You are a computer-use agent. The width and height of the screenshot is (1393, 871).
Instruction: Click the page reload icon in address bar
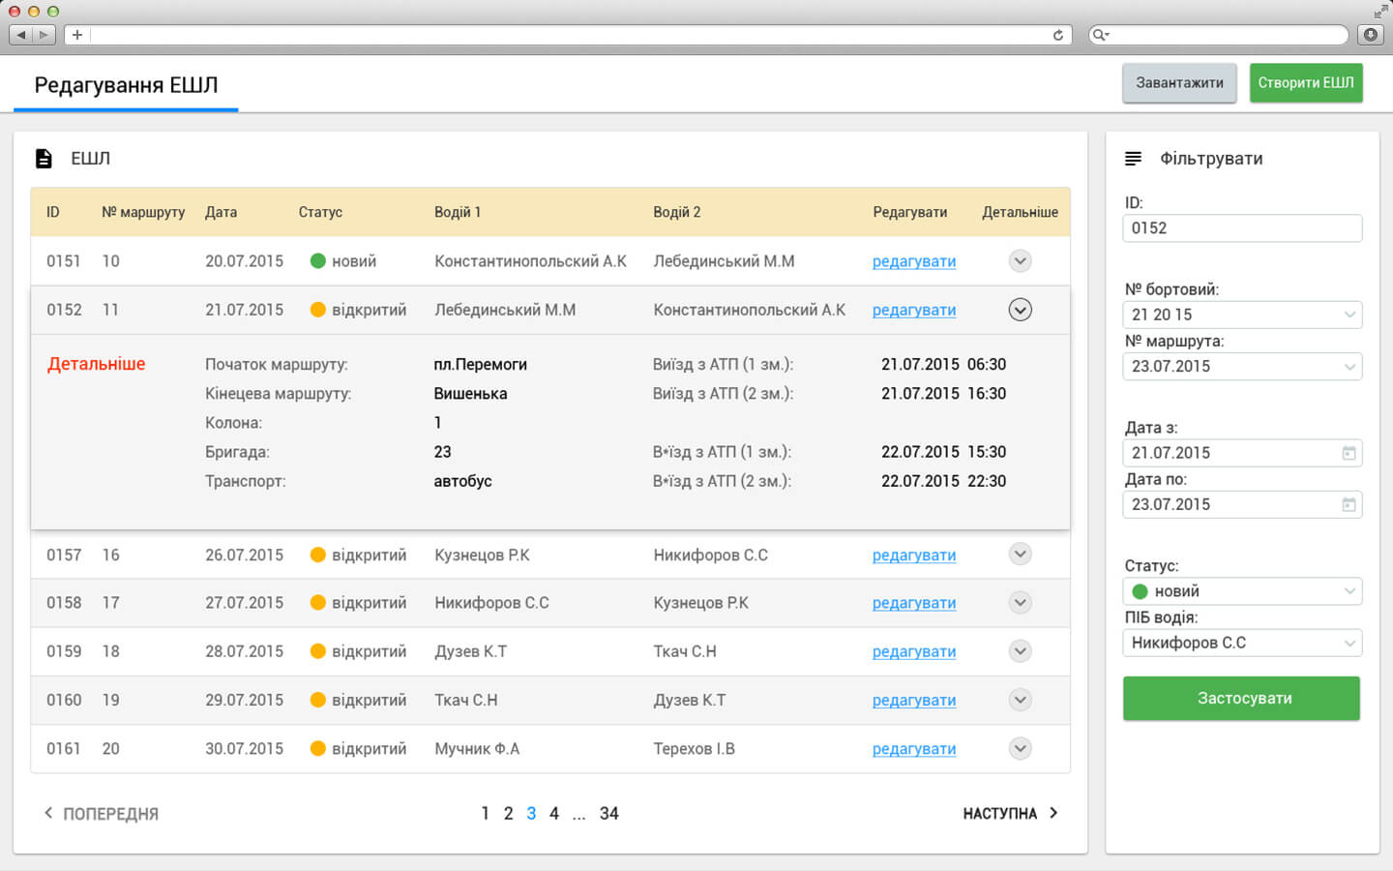click(x=1058, y=35)
